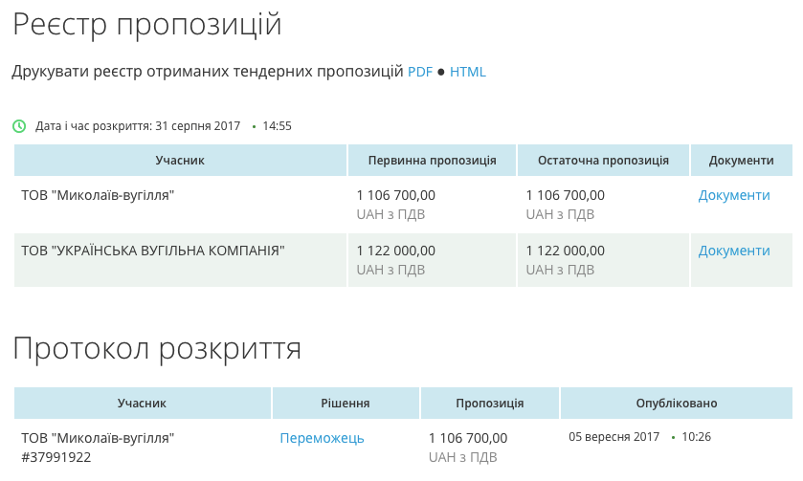
Task: Open the PDF version of the register
Action: pyautogui.click(x=420, y=72)
